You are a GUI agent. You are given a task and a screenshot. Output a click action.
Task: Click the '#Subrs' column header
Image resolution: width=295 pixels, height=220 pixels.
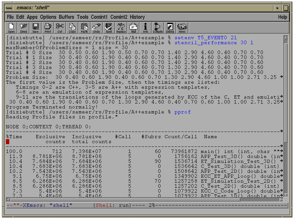click(x=151, y=137)
